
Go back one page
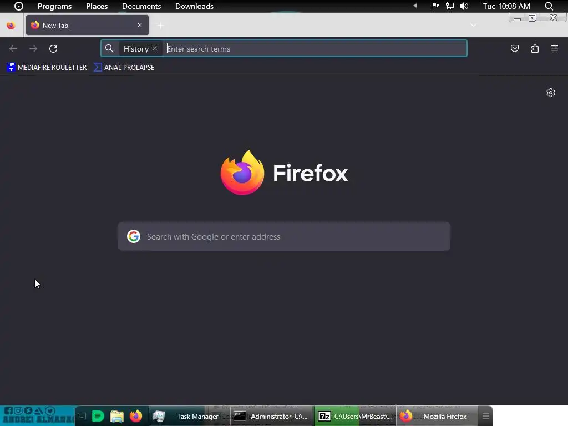(13, 49)
